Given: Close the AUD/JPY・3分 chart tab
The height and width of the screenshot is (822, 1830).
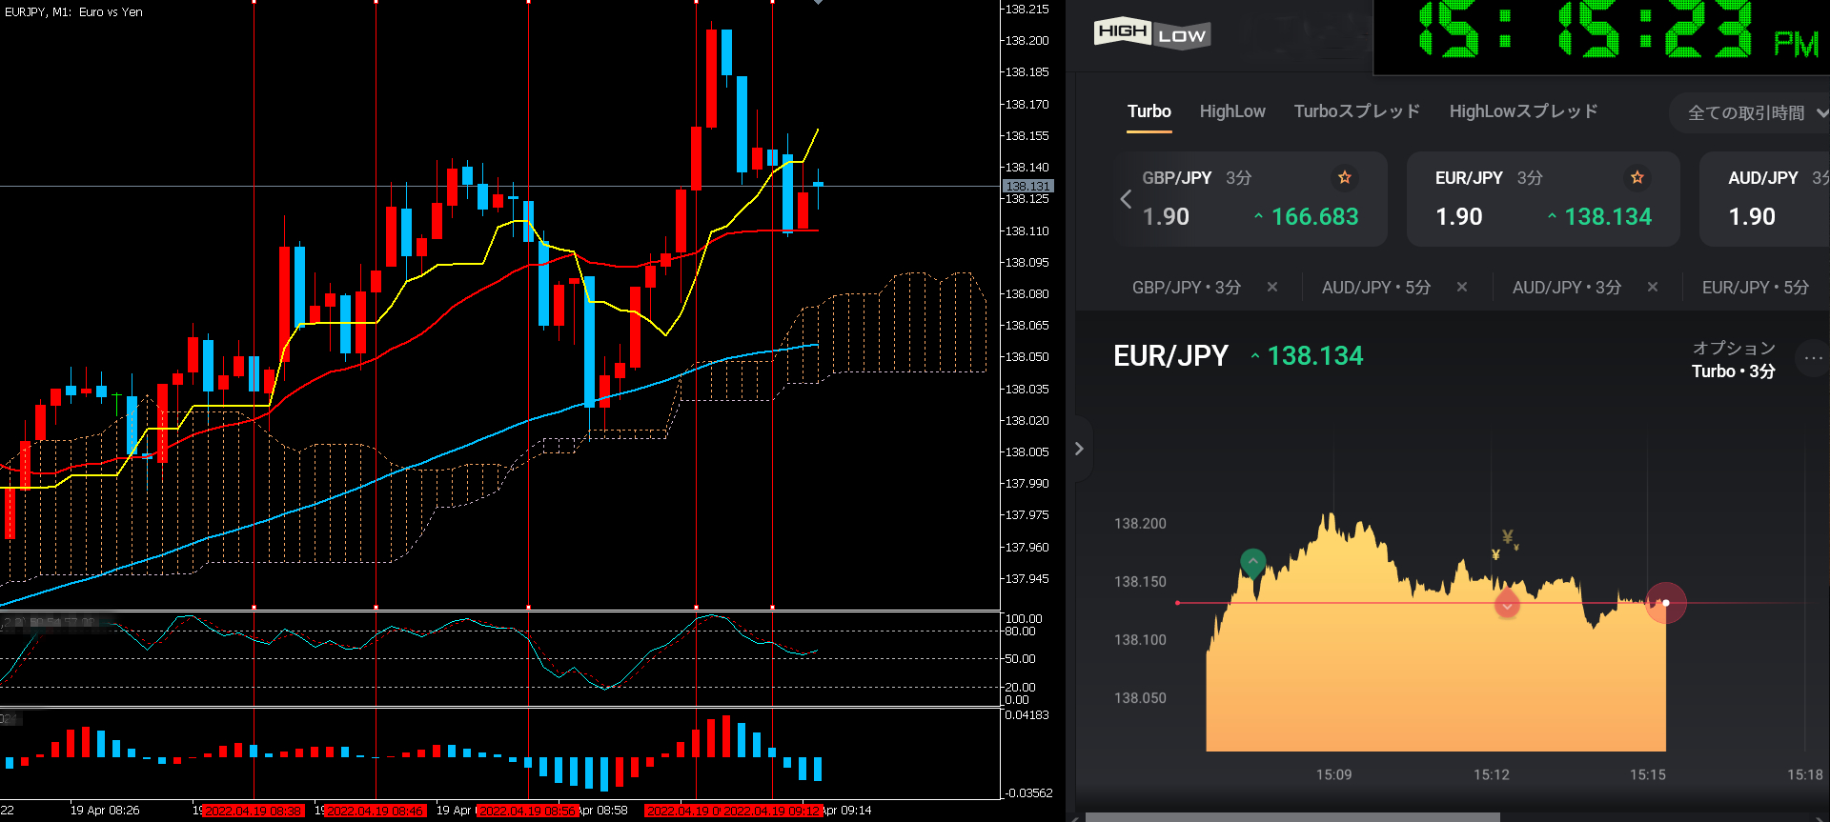Looking at the screenshot, I should tap(1652, 288).
